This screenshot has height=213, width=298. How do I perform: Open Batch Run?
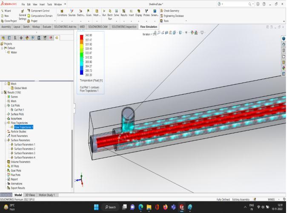tap(110, 14)
